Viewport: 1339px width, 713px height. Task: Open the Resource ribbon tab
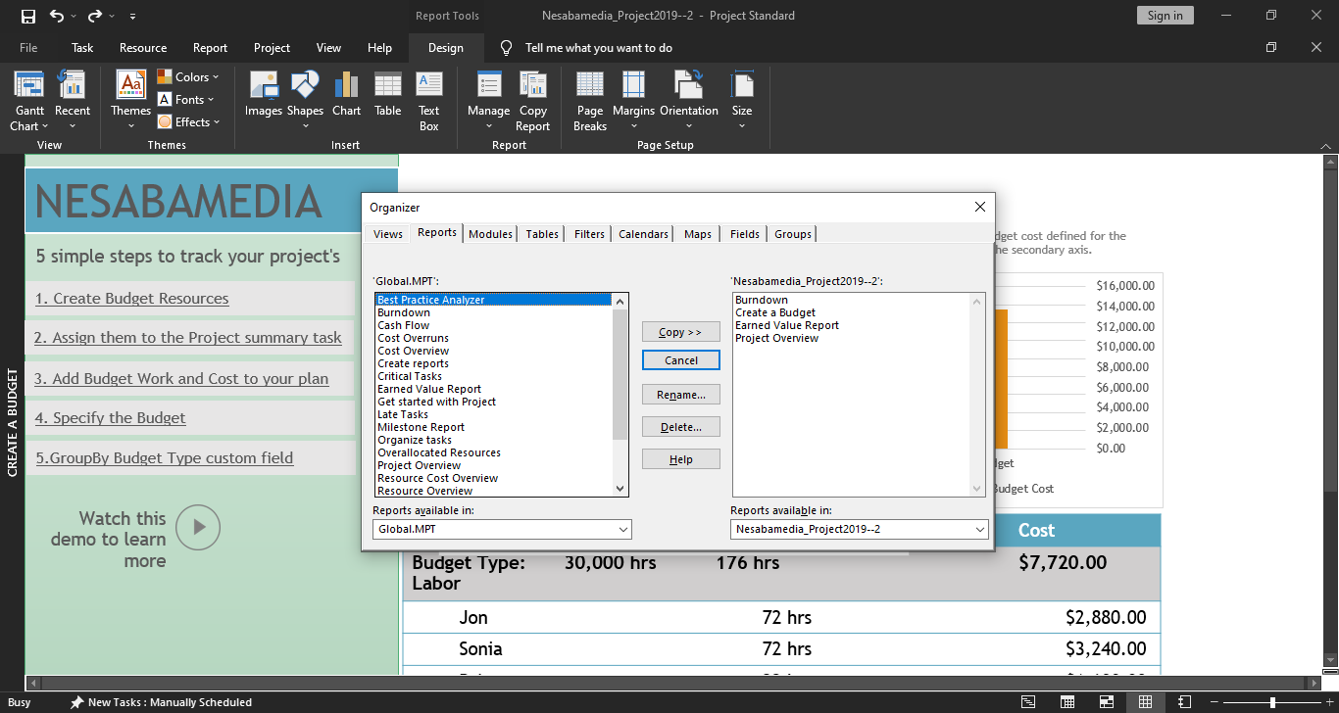(x=143, y=48)
